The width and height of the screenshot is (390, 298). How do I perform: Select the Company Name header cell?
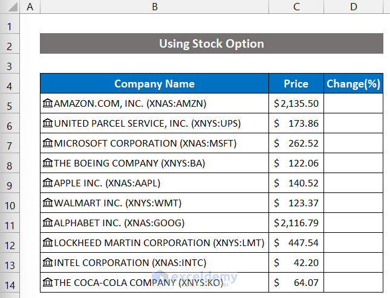tap(155, 84)
